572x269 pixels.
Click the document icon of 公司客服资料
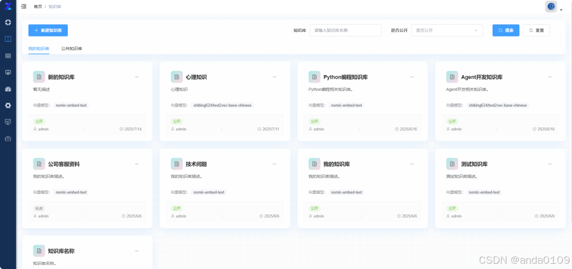39,164
